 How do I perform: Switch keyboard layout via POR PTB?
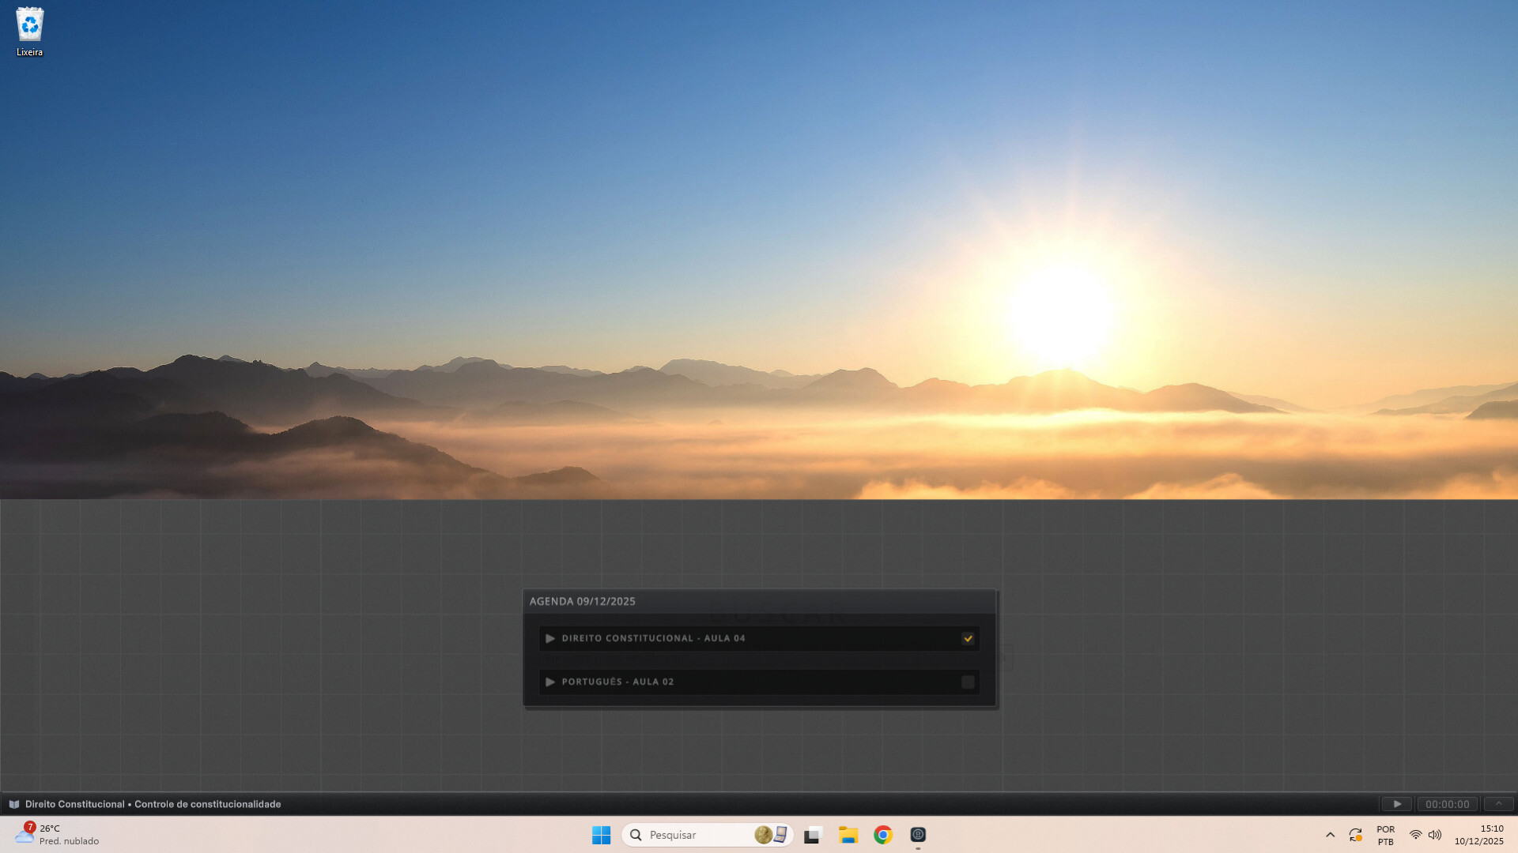click(1385, 835)
